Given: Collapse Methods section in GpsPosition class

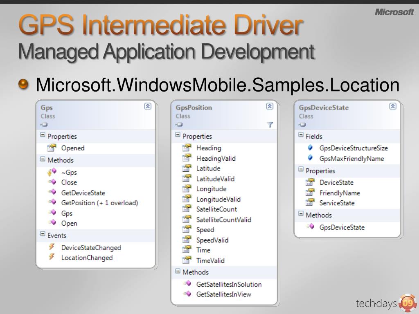Looking at the screenshot, I should [178, 271].
